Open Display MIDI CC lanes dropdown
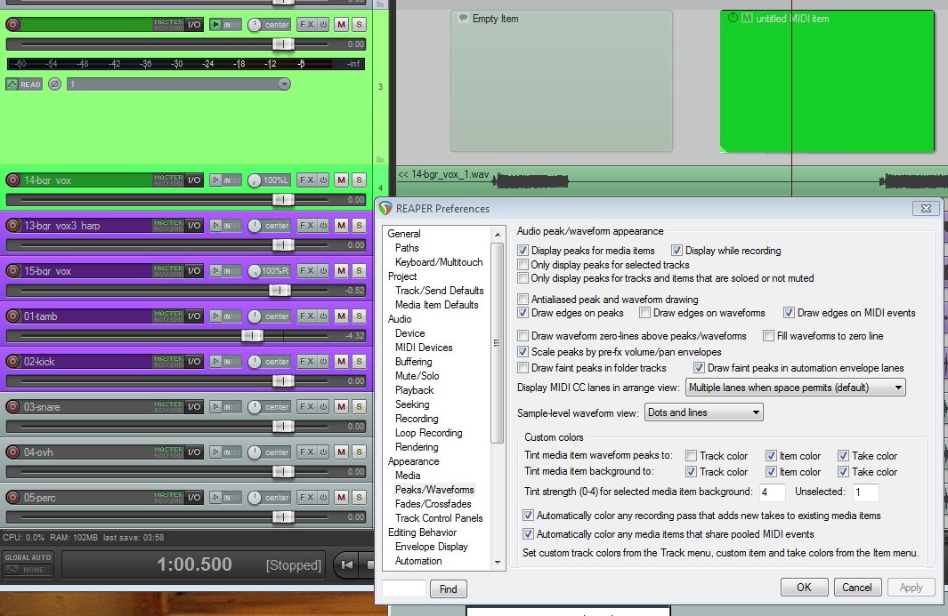This screenshot has height=616, width=948. [x=795, y=388]
